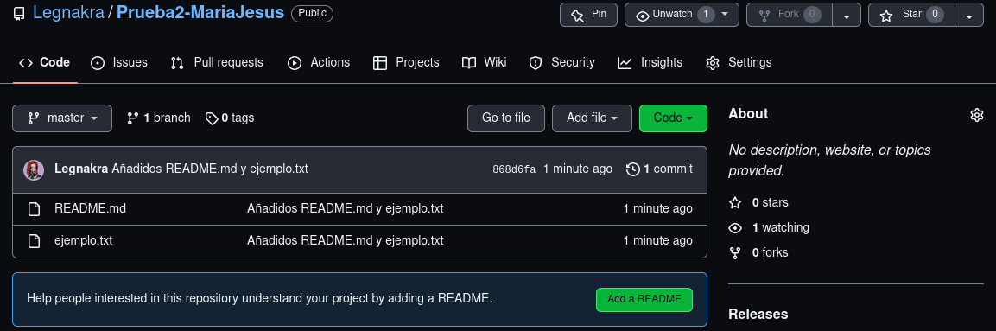
Task: Click the Security shield icon in navigation
Action: click(536, 63)
